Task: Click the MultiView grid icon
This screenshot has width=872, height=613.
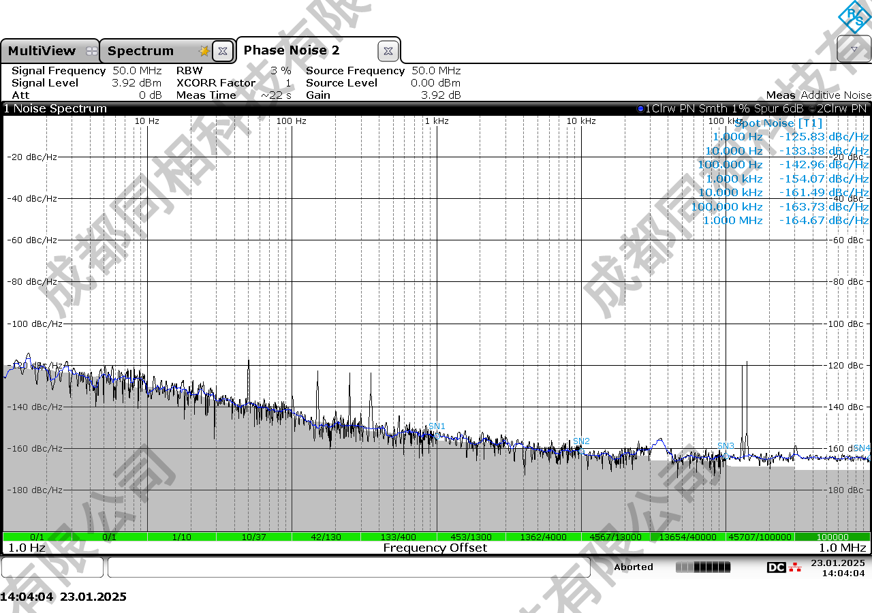Action: 91,51
